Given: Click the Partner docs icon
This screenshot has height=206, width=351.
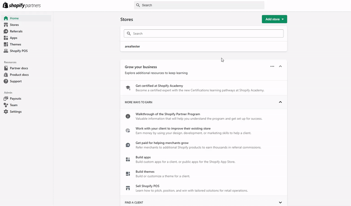Looking at the screenshot, I should (6, 68).
